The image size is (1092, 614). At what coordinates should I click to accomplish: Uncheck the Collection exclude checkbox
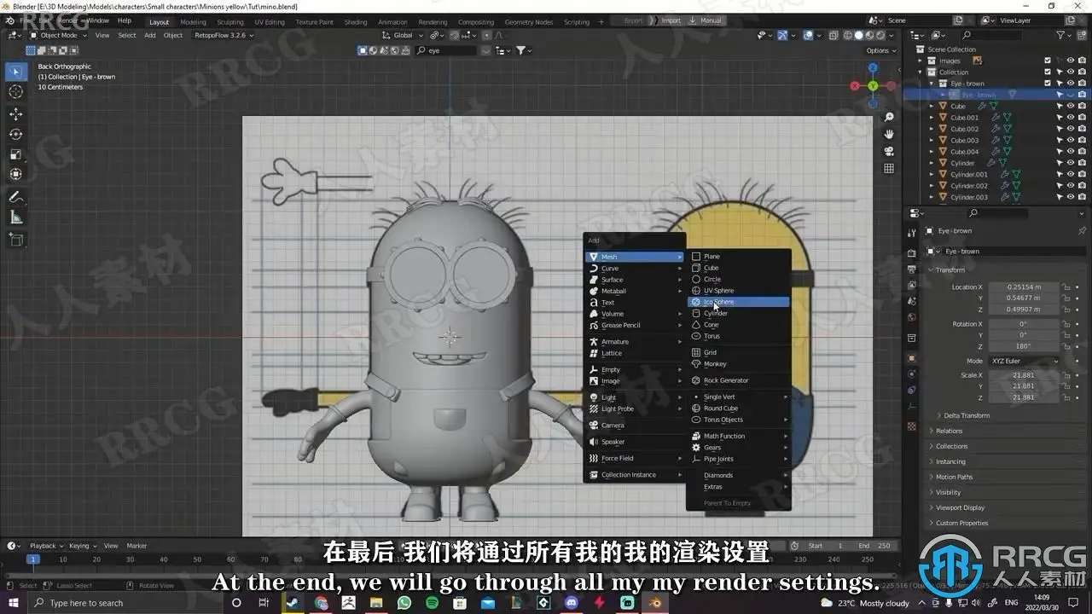pyautogui.click(x=1048, y=72)
